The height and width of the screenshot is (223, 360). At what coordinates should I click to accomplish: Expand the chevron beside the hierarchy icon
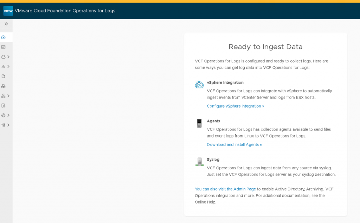[8, 96]
